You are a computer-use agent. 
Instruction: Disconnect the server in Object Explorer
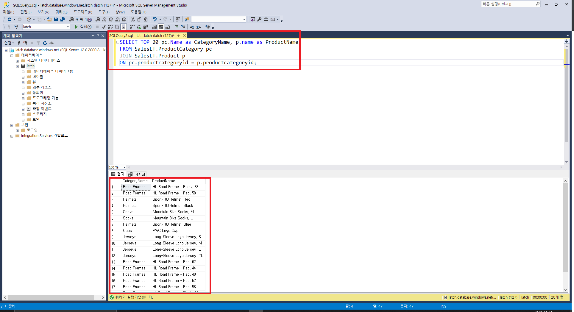[25, 43]
